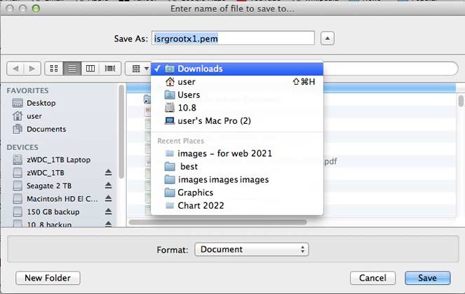Click the New Folder button

48,278
